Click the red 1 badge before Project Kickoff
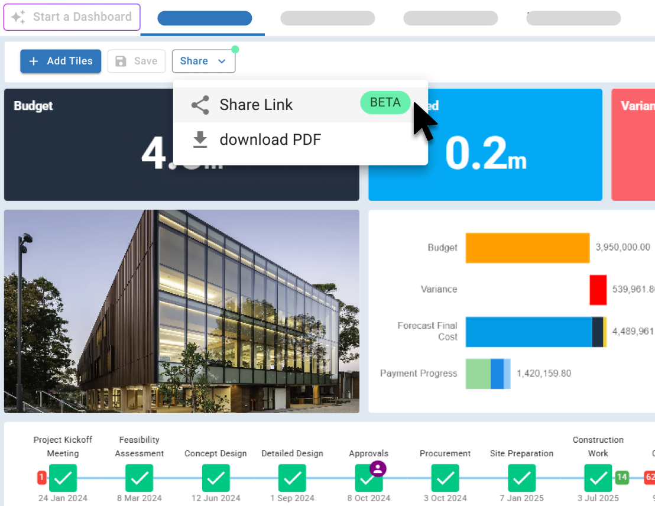Image resolution: width=655 pixels, height=506 pixels. (41, 476)
